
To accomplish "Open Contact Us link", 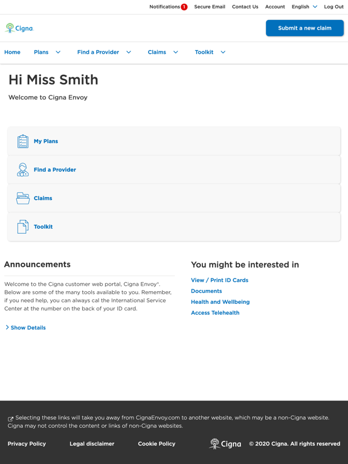I will (x=245, y=7).
